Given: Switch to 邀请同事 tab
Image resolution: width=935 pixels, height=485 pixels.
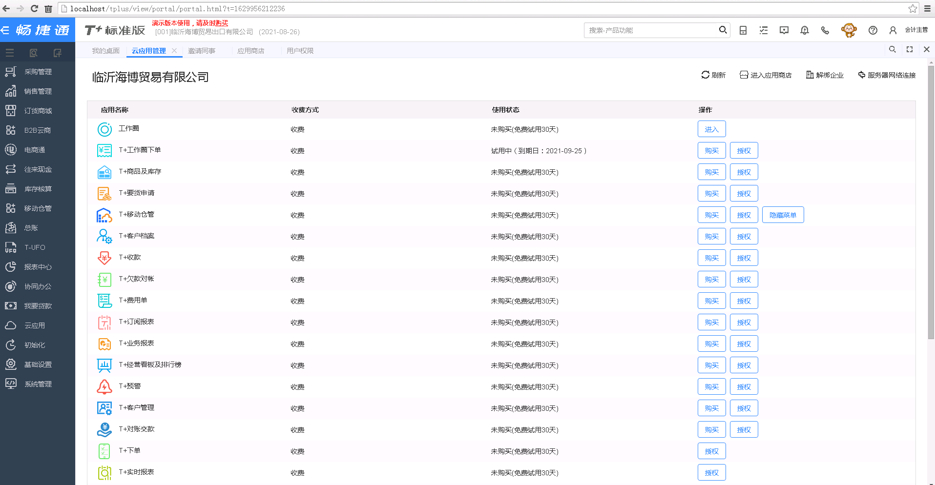Looking at the screenshot, I should [x=202, y=51].
